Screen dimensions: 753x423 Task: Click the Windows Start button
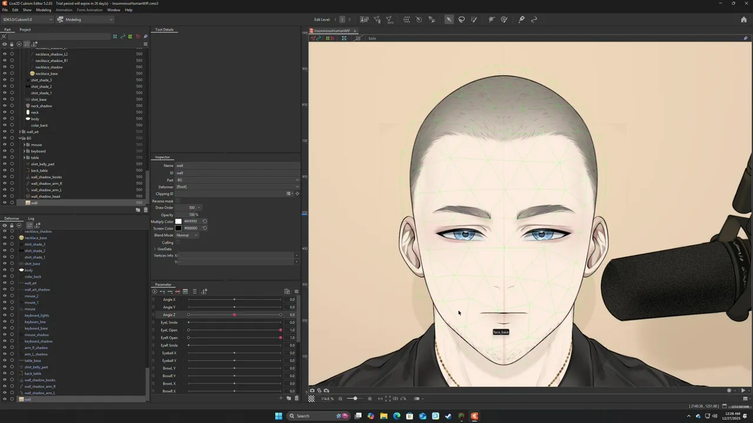point(279,416)
